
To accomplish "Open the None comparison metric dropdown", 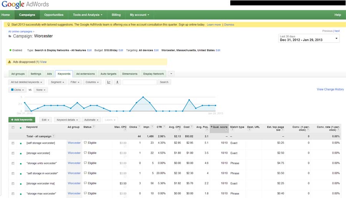I will (x=41, y=90).
